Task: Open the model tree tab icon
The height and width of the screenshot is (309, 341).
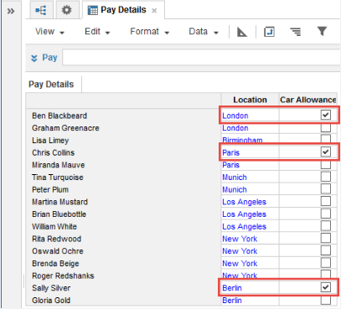Action: [41, 10]
